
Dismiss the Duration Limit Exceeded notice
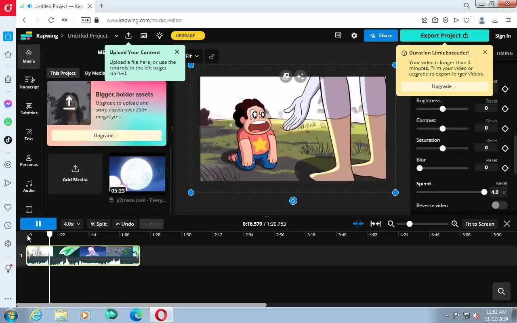coord(485,52)
